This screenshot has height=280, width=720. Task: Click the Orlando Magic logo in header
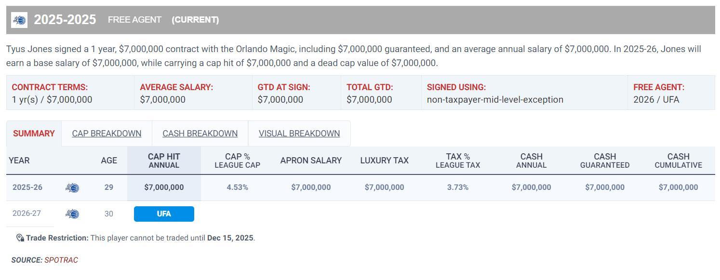[x=19, y=20]
